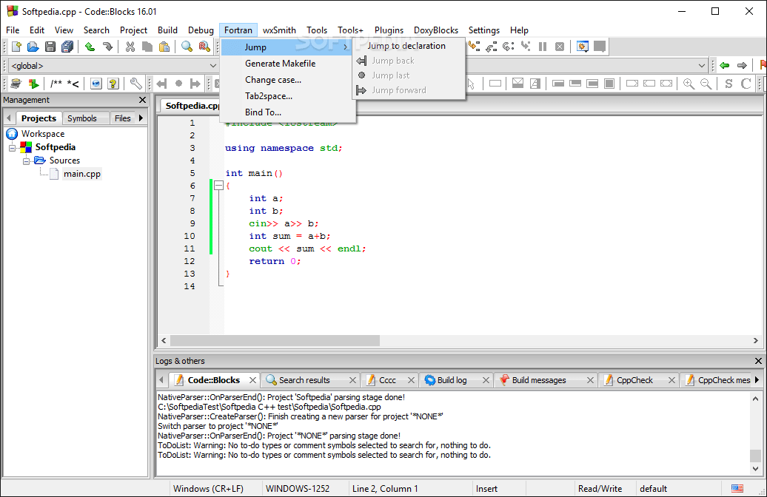Open Replace with the R magnifier icon
The image size is (767, 497).
click(x=204, y=47)
